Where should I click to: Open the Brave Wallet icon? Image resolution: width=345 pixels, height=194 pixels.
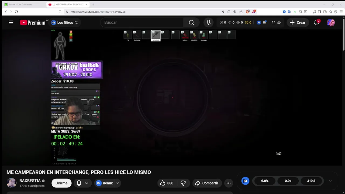[325, 12]
